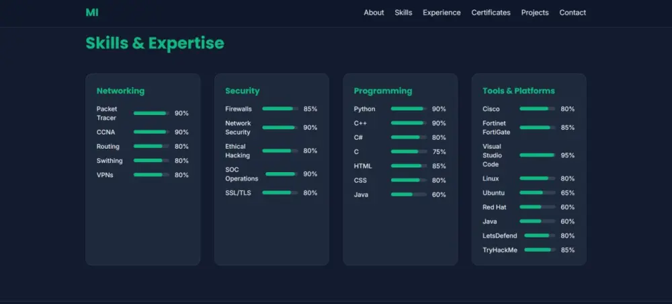The image size is (672, 304).
Task: Click the Networking card heading
Action: point(120,91)
